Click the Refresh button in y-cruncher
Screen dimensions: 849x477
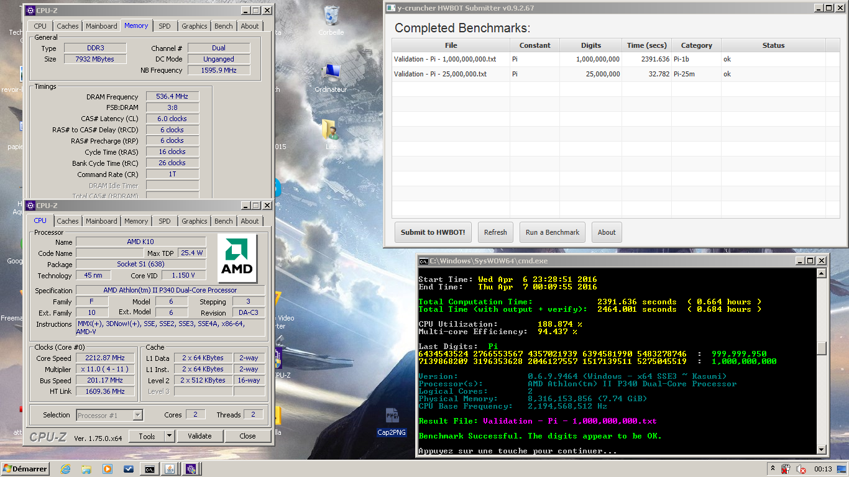coord(495,232)
